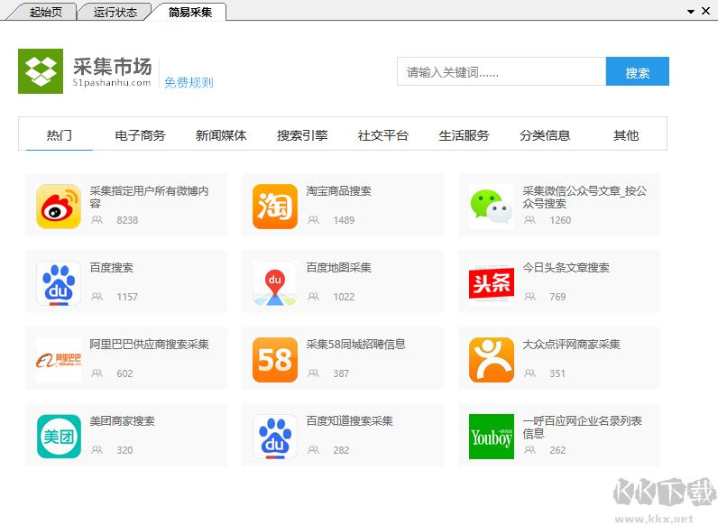Open the 运行状态 window tab
The height and width of the screenshot is (525, 718).
click(115, 12)
